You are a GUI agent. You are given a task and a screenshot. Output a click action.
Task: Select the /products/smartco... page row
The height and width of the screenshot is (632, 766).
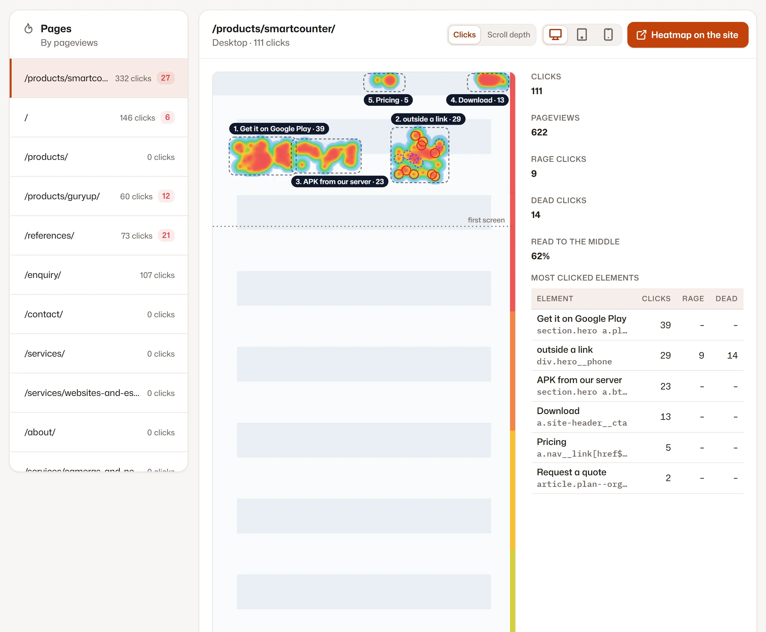pyautogui.click(x=99, y=78)
